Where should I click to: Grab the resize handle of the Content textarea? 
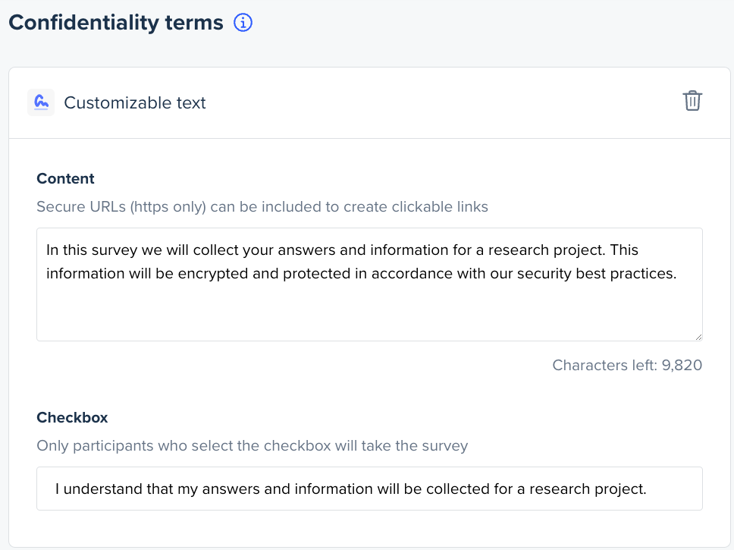coord(698,336)
